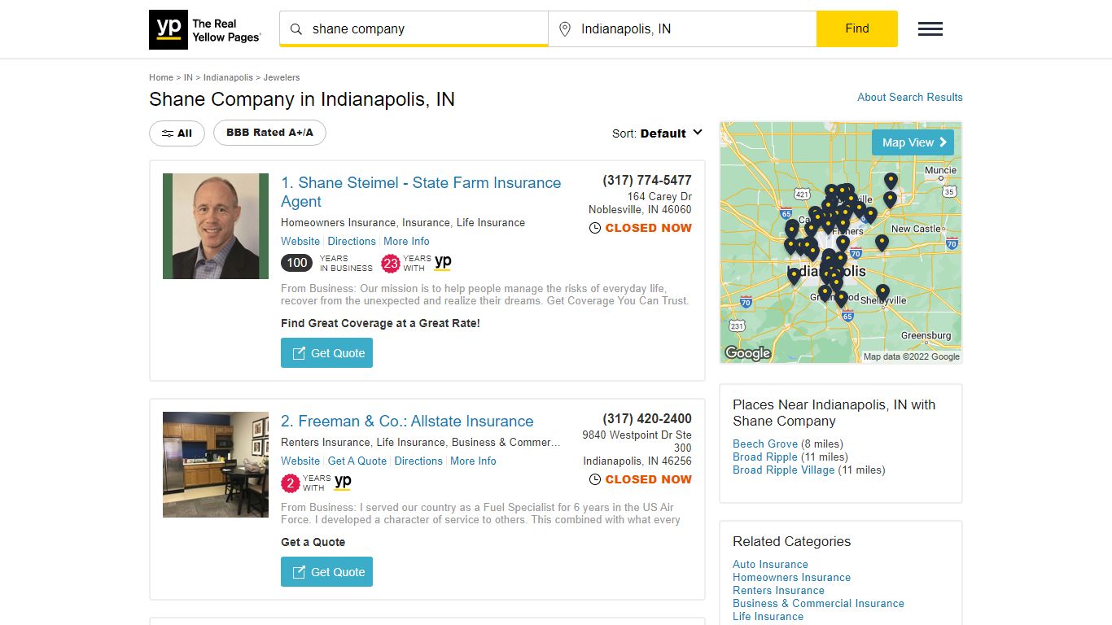Open Directions link for Freeman & Co.
The height and width of the screenshot is (625, 1112).
click(418, 461)
